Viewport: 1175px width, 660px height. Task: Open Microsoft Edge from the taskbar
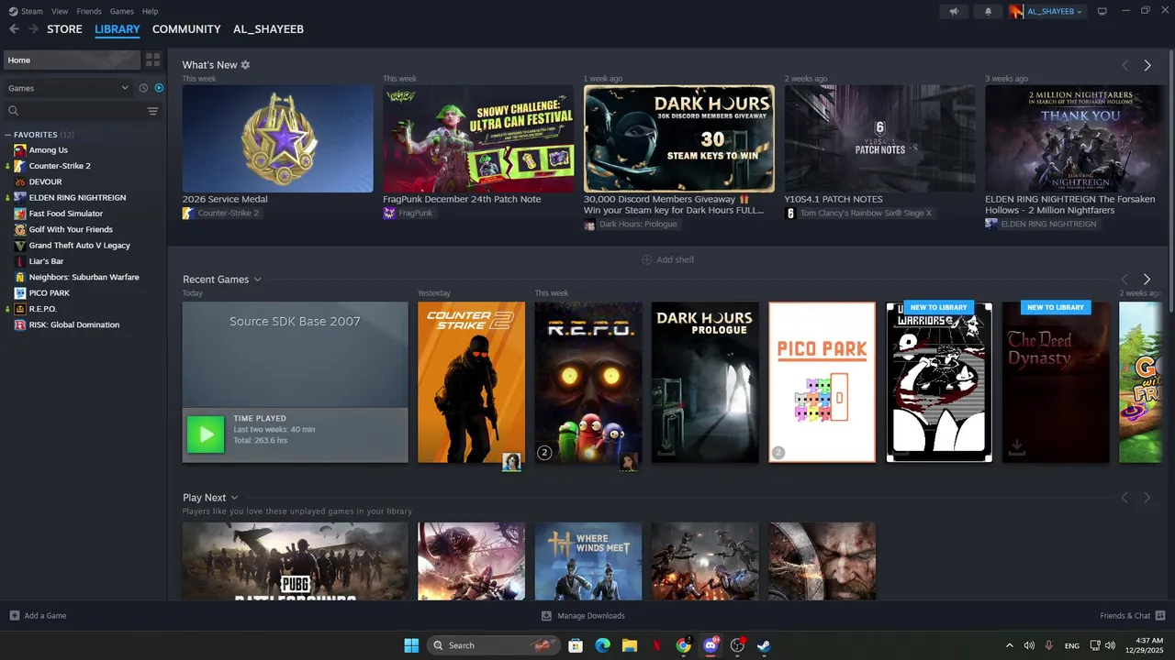click(x=602, y=645)
